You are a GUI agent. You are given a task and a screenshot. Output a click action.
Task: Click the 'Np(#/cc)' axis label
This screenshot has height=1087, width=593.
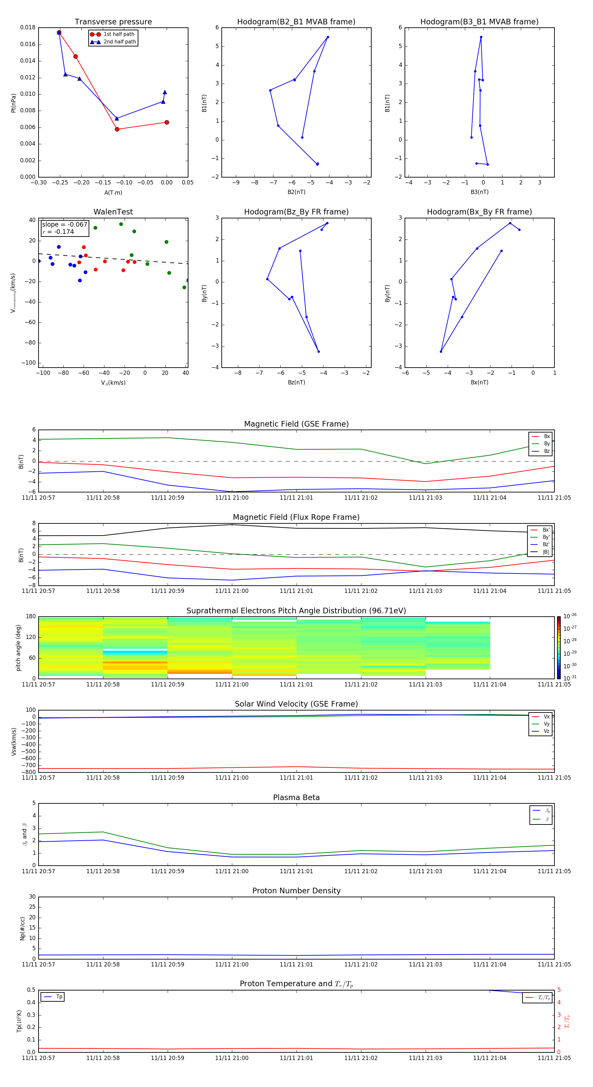tap(22, 928)
